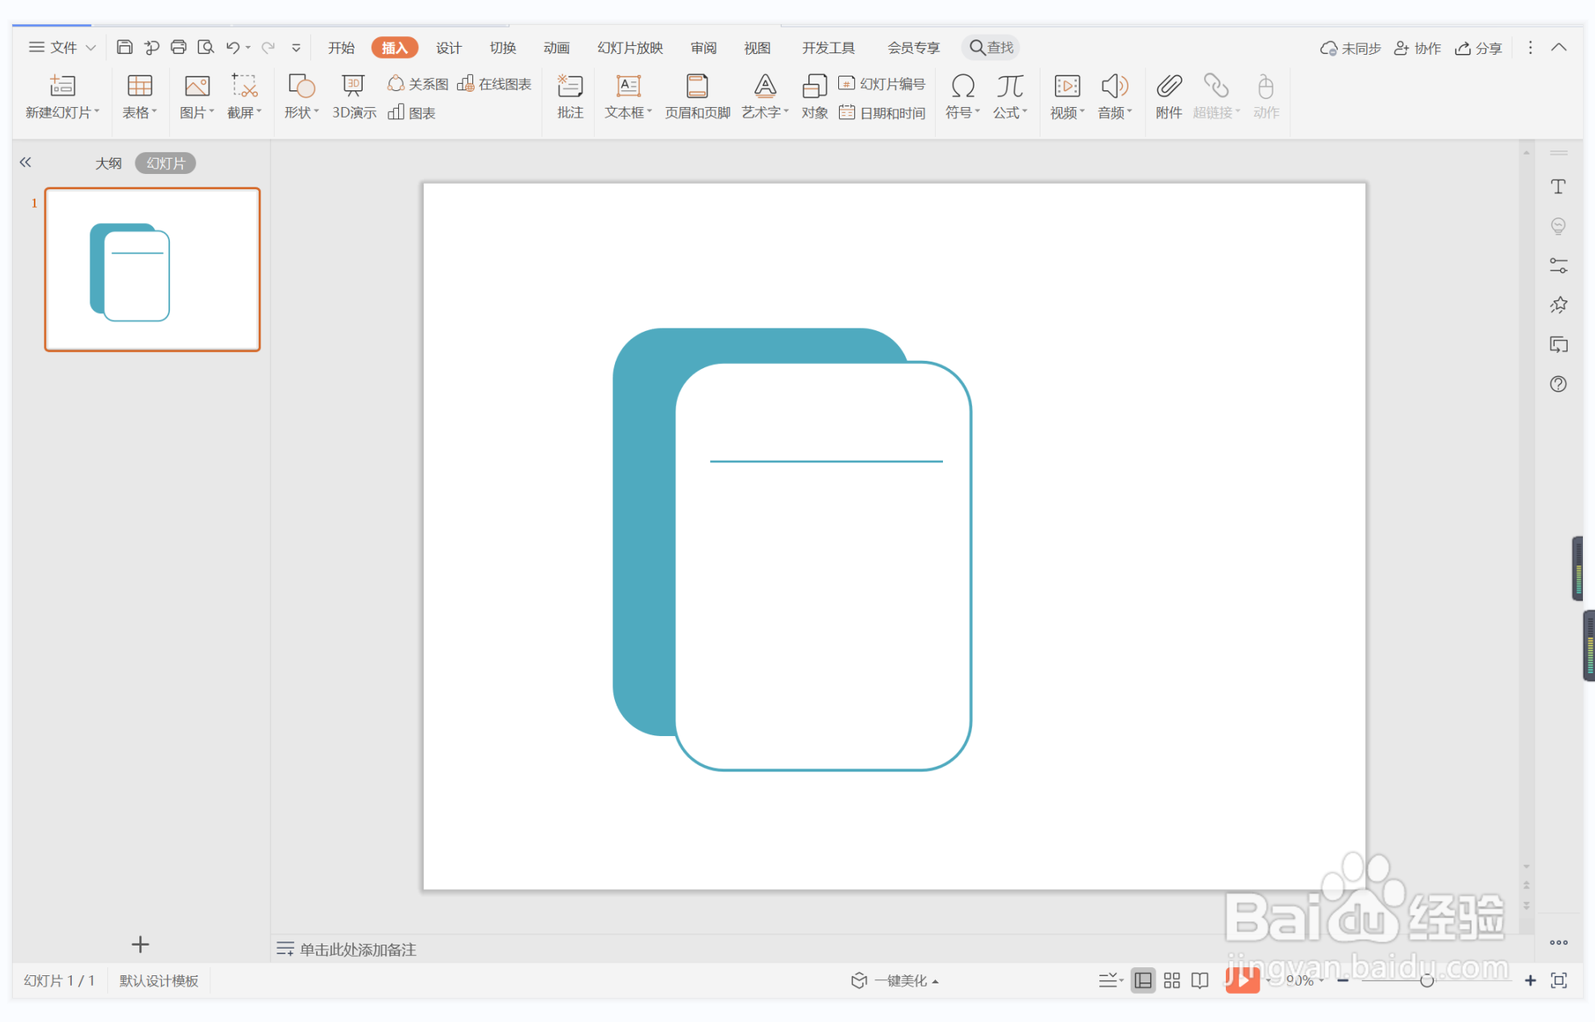Insert an 附件 attachment

(x=1168, y=97)
